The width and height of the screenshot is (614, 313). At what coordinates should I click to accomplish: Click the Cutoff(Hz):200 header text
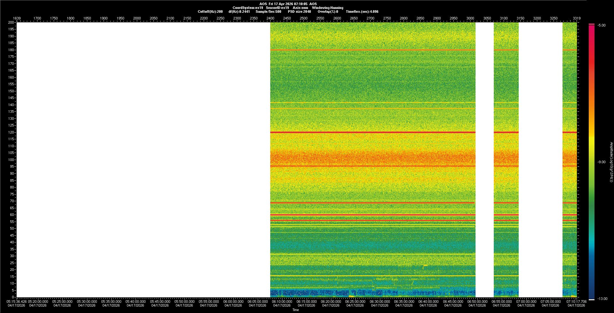click(x=210, y=11)
